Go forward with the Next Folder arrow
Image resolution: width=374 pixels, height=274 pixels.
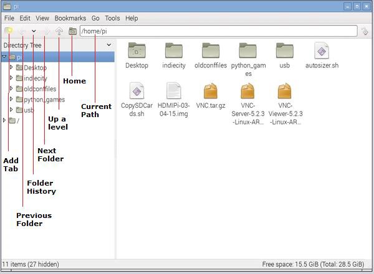coord(46,32)
